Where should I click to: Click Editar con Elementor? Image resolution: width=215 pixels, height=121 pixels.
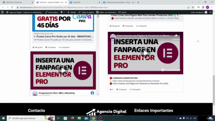click(x=106, y=12)
